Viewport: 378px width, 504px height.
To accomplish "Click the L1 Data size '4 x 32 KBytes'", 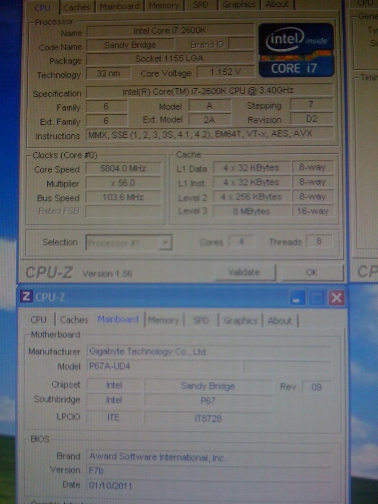I will point(251,168).
